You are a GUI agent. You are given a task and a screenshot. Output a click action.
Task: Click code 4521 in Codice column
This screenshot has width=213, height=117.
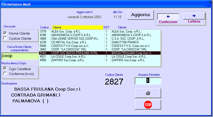click(x=43, y=57)
